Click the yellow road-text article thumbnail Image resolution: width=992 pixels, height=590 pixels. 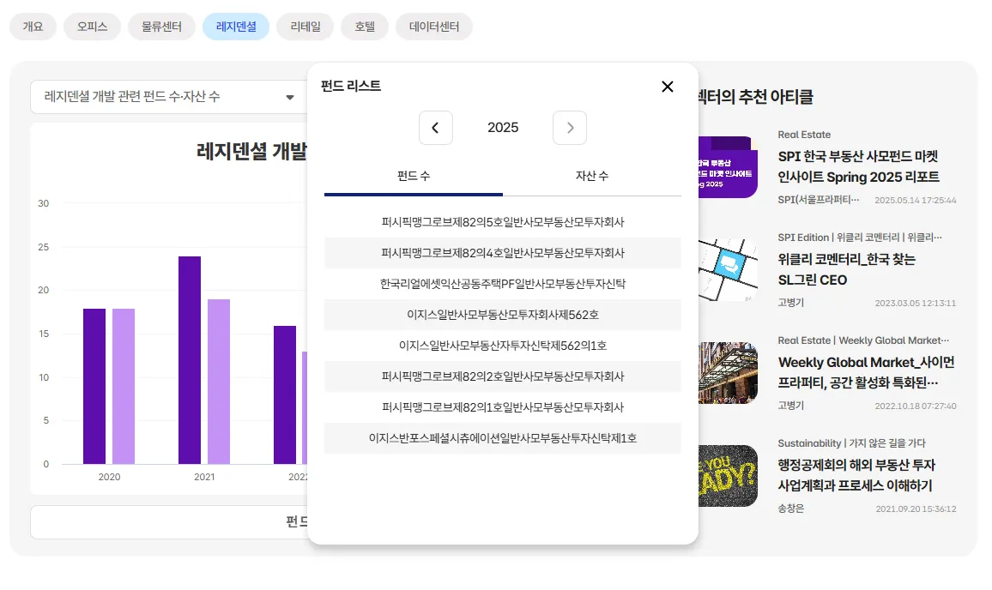[728, 476]
